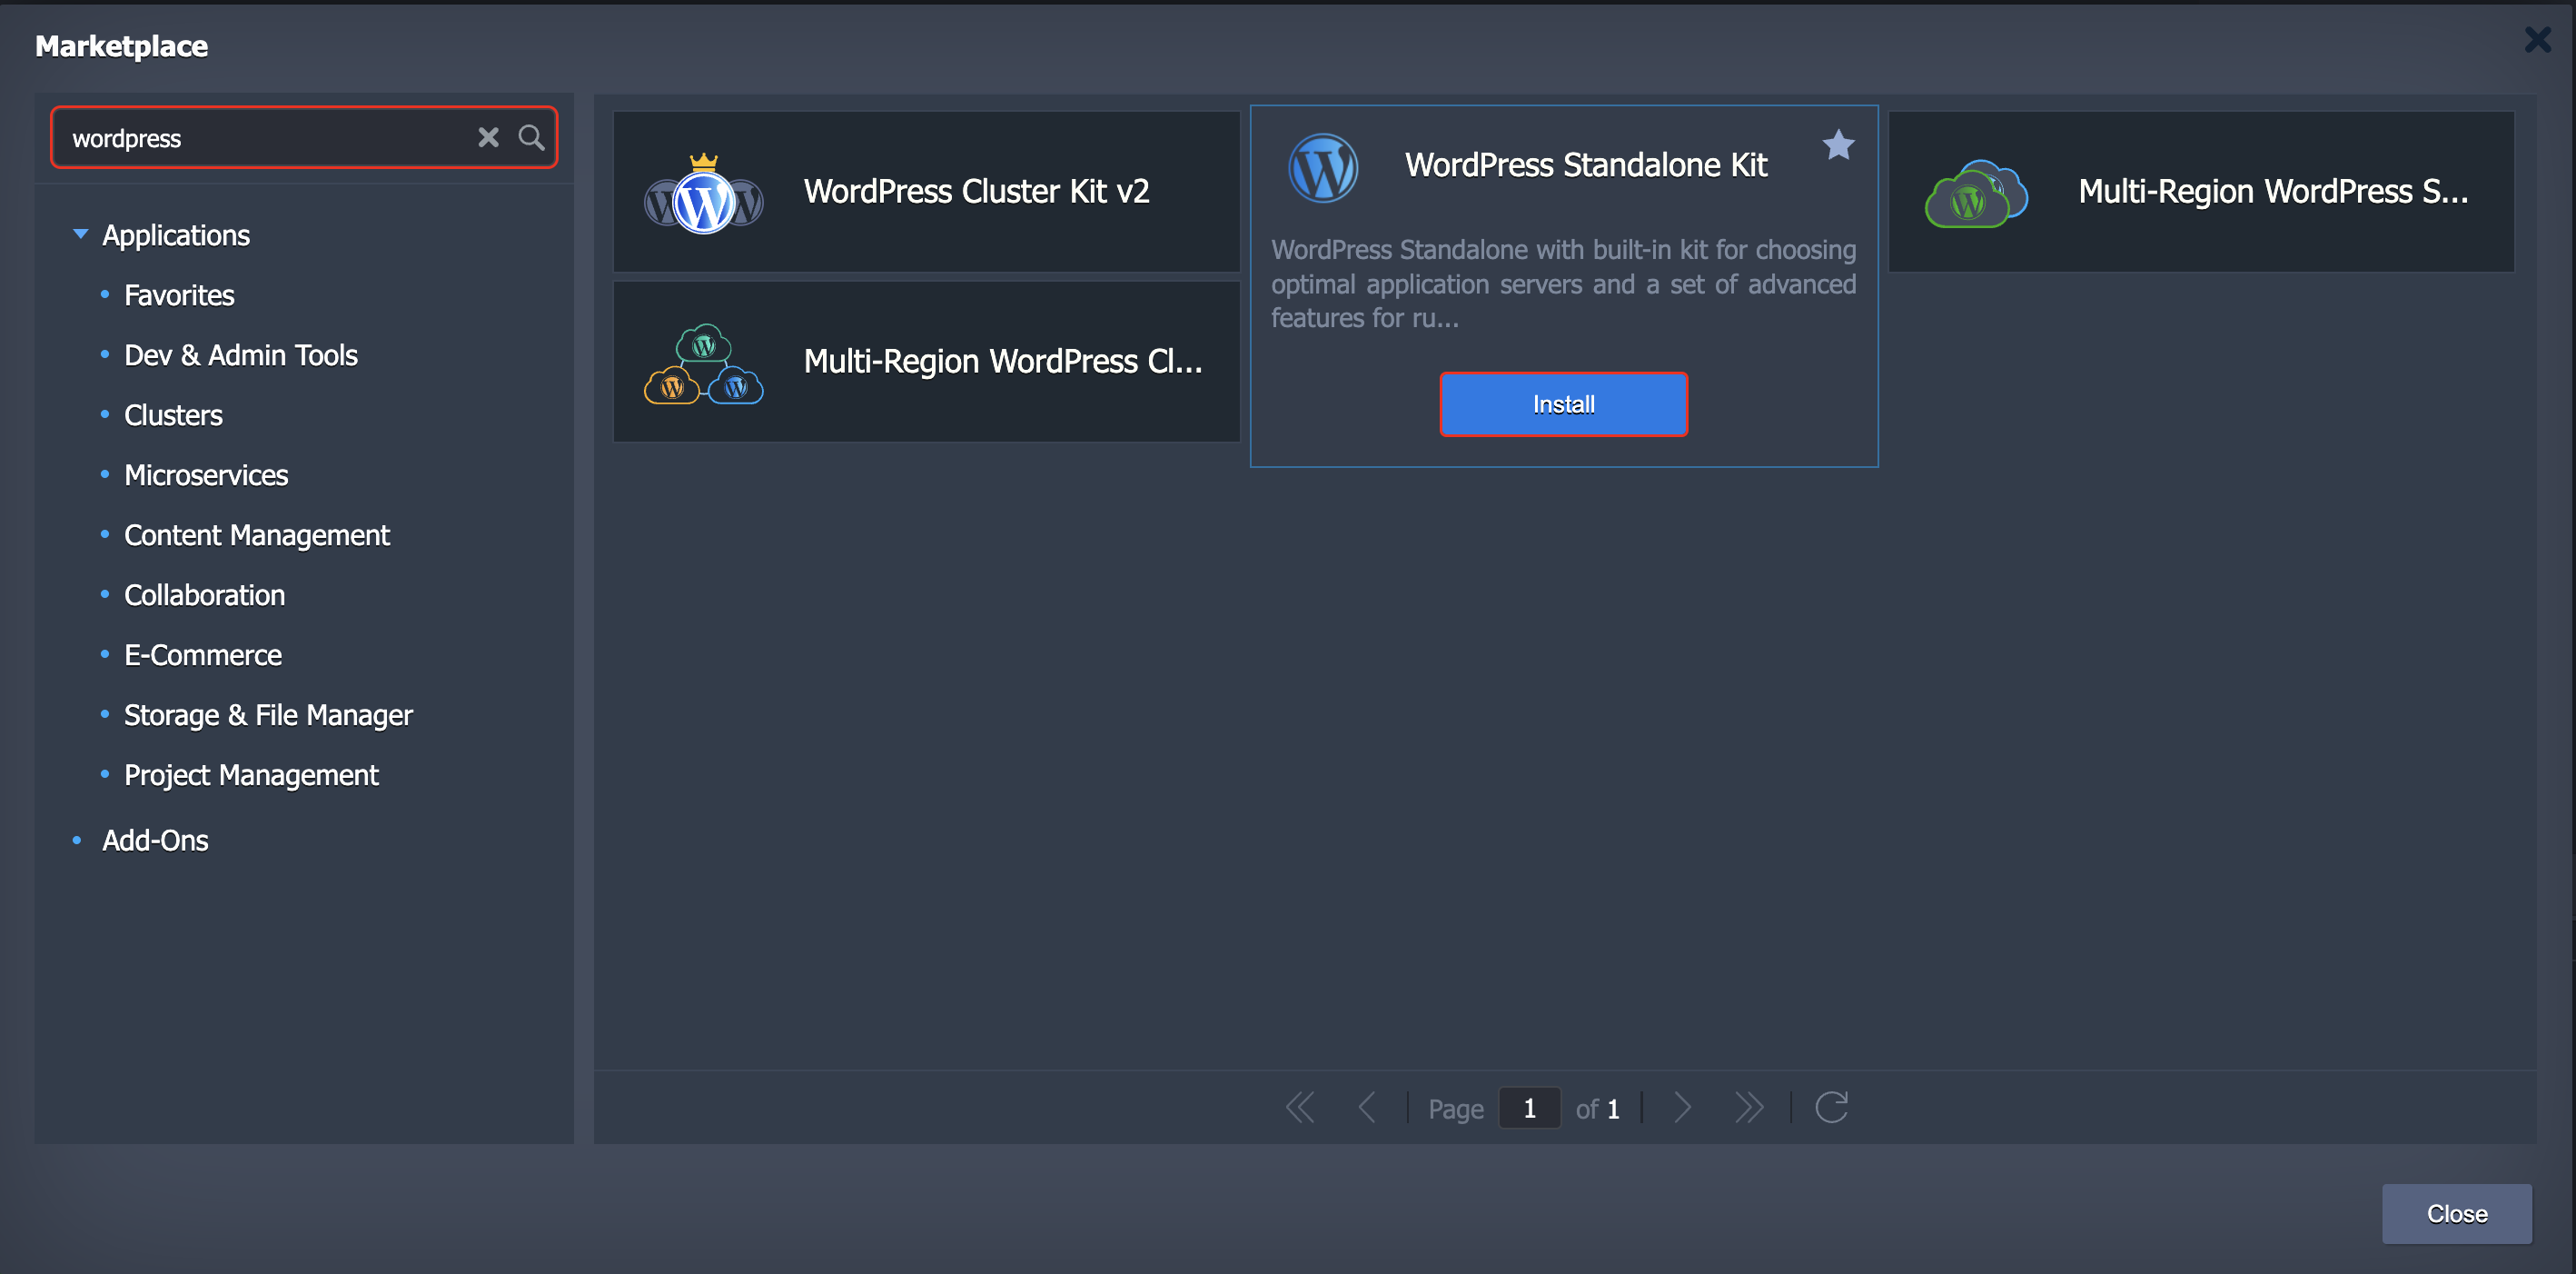Click the WordPress Standalone Kit title
The image size is (2576, 1274).
[1586, 165]
